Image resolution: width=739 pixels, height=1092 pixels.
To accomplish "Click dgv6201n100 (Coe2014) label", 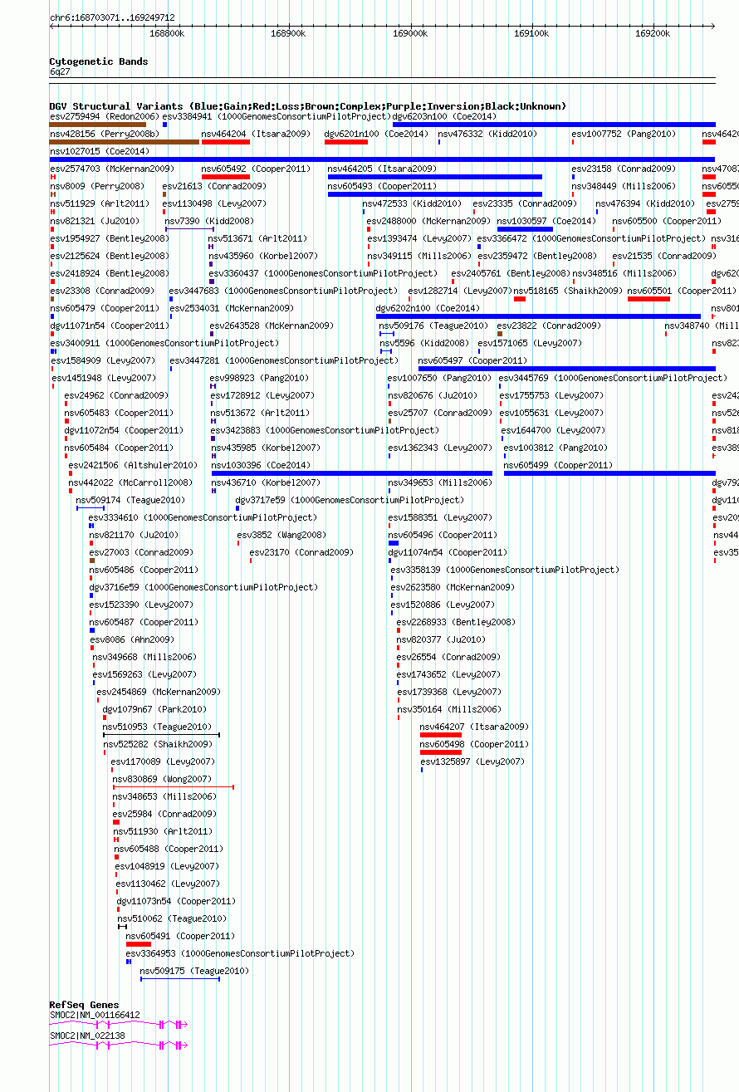I will pos(376,134).
